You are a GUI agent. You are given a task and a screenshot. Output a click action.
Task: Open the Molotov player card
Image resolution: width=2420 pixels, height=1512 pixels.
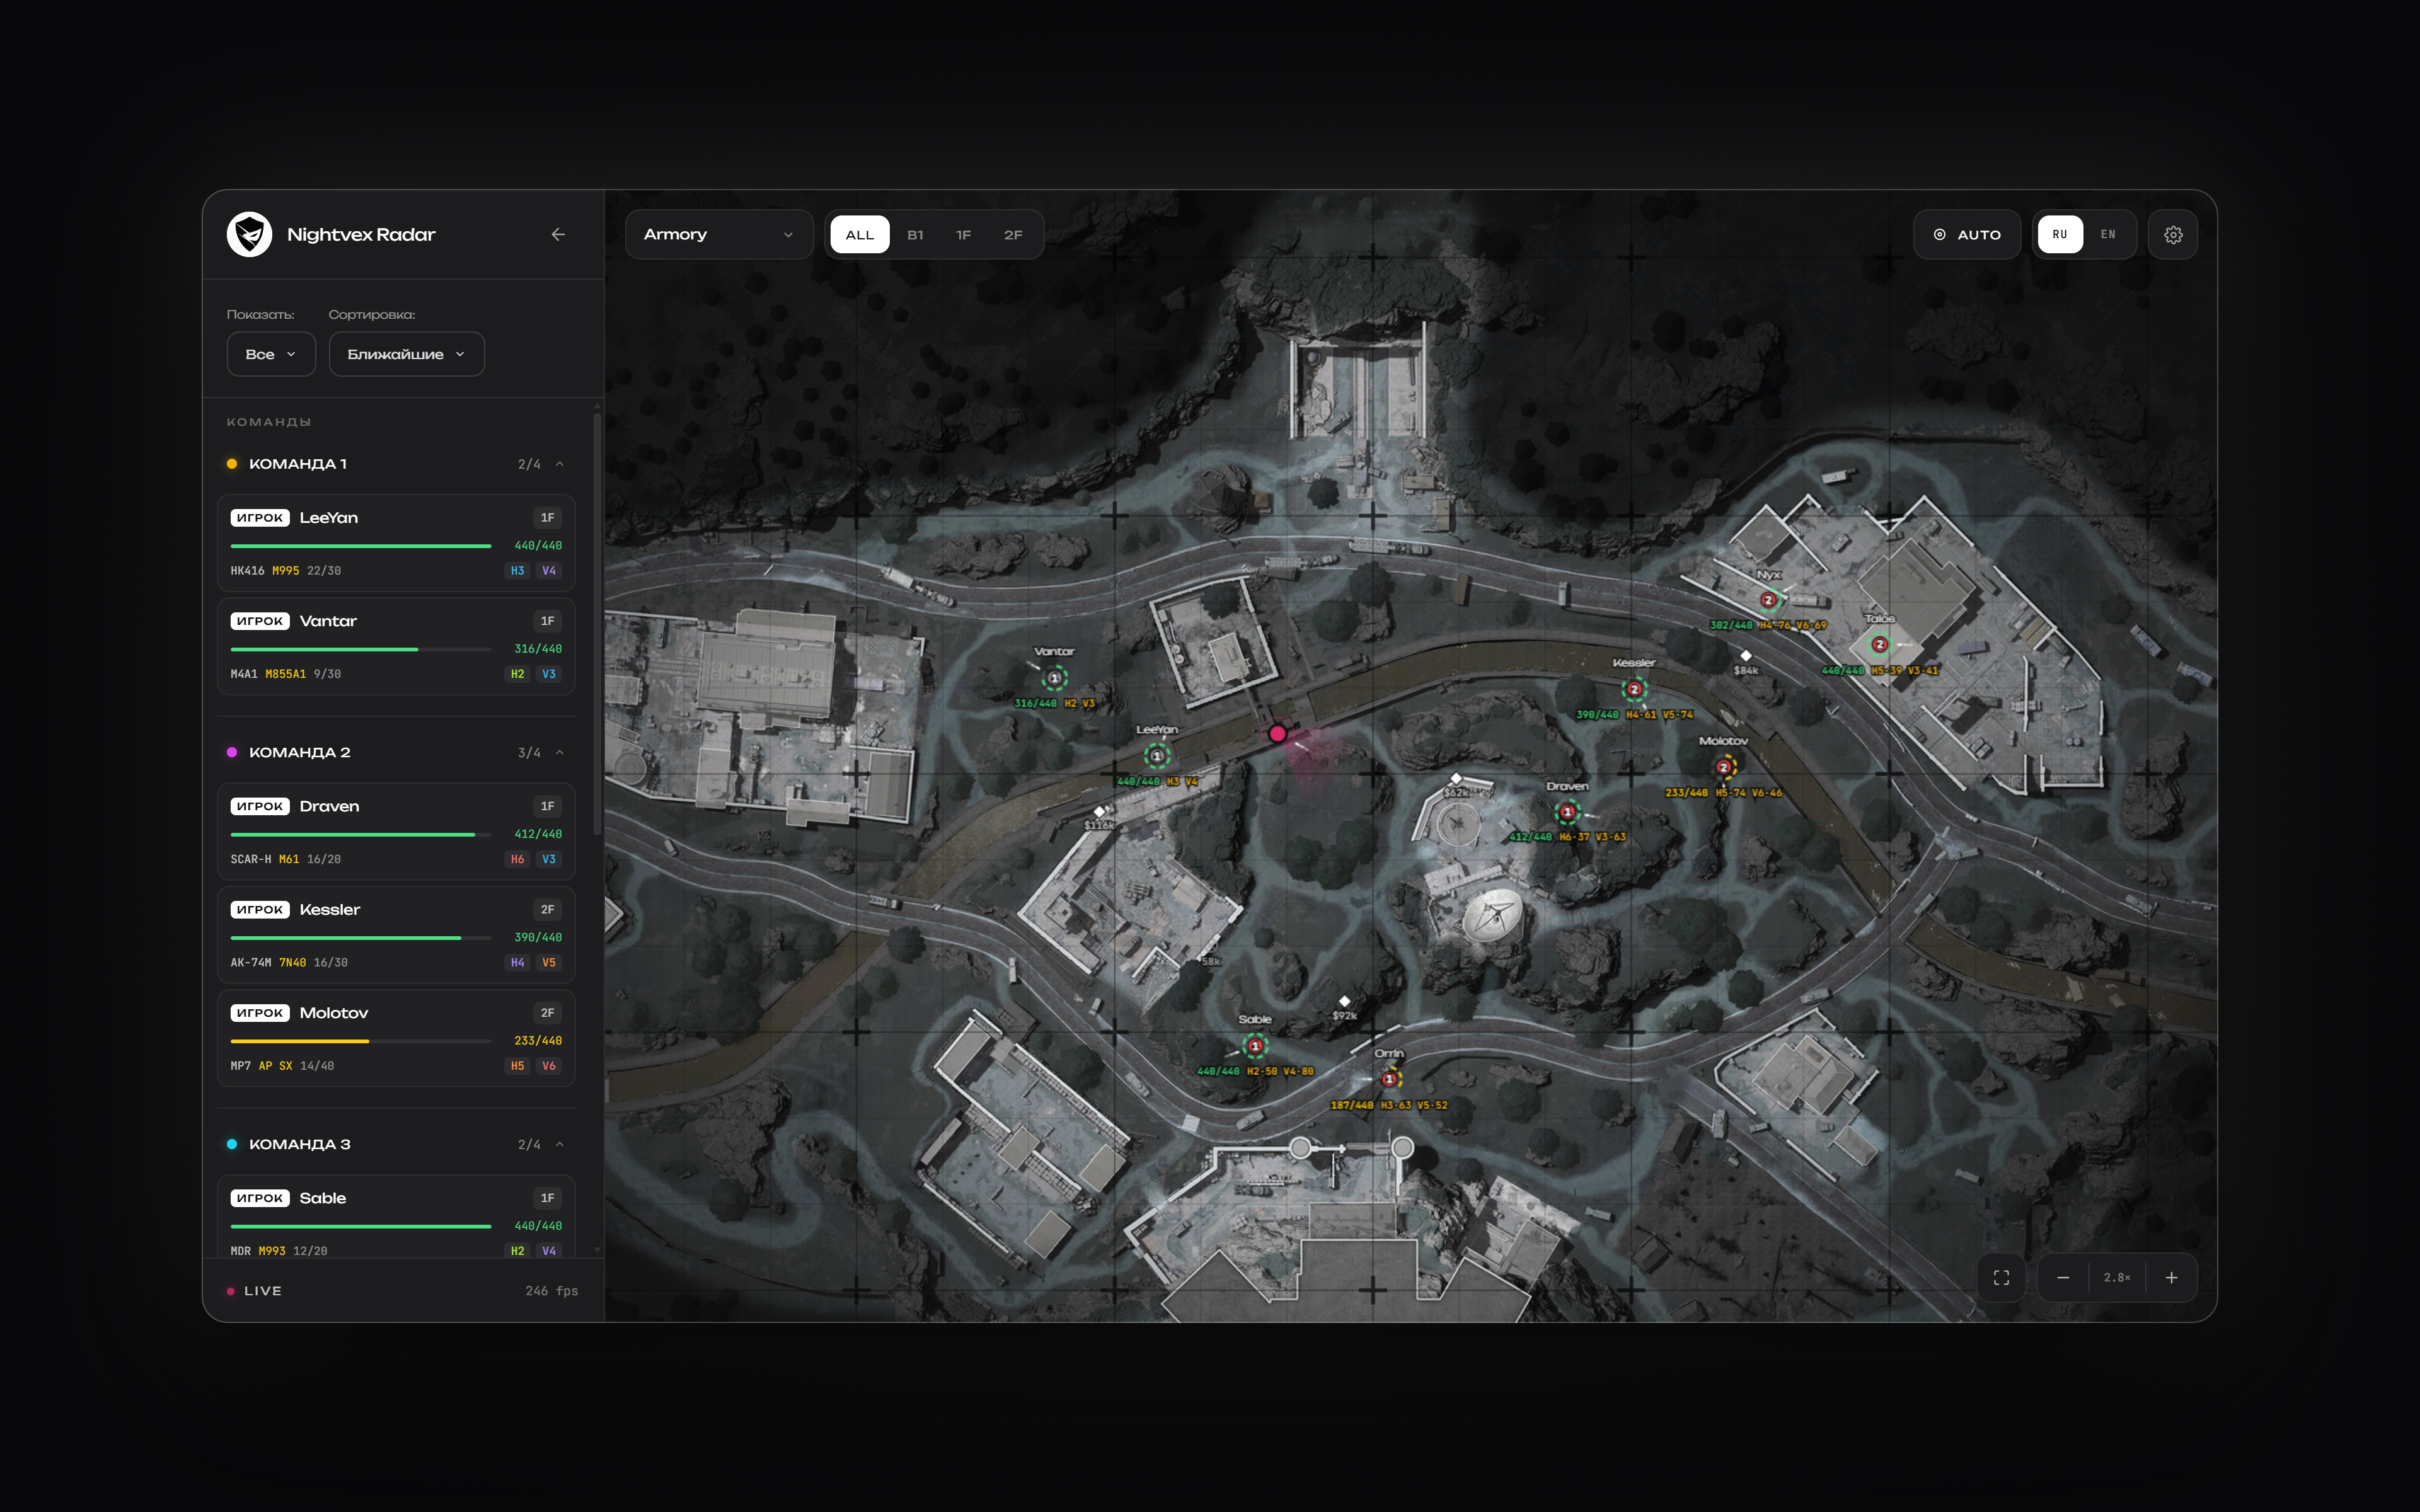pyautogui.click(x=396, y=1038)
